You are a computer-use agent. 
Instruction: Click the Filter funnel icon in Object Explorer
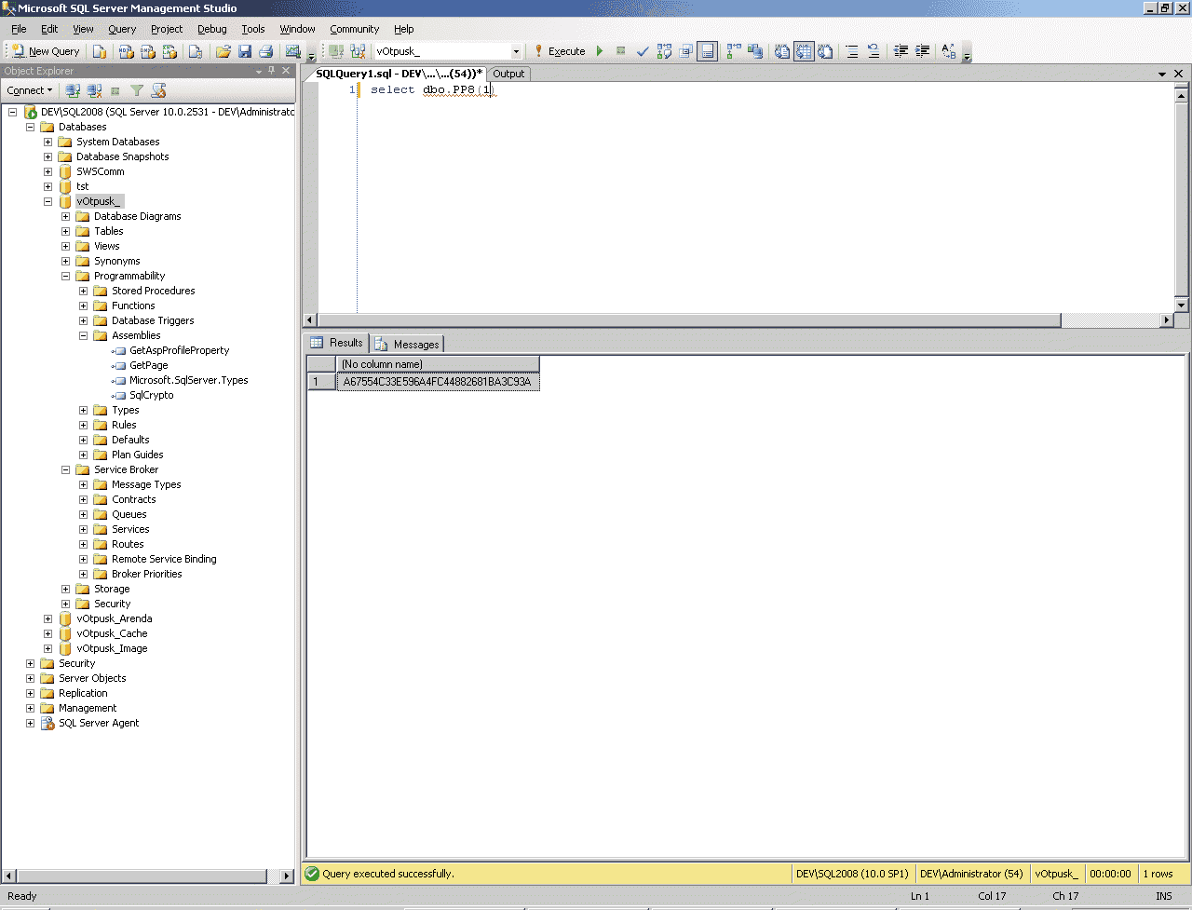click(x=137, y=90)
